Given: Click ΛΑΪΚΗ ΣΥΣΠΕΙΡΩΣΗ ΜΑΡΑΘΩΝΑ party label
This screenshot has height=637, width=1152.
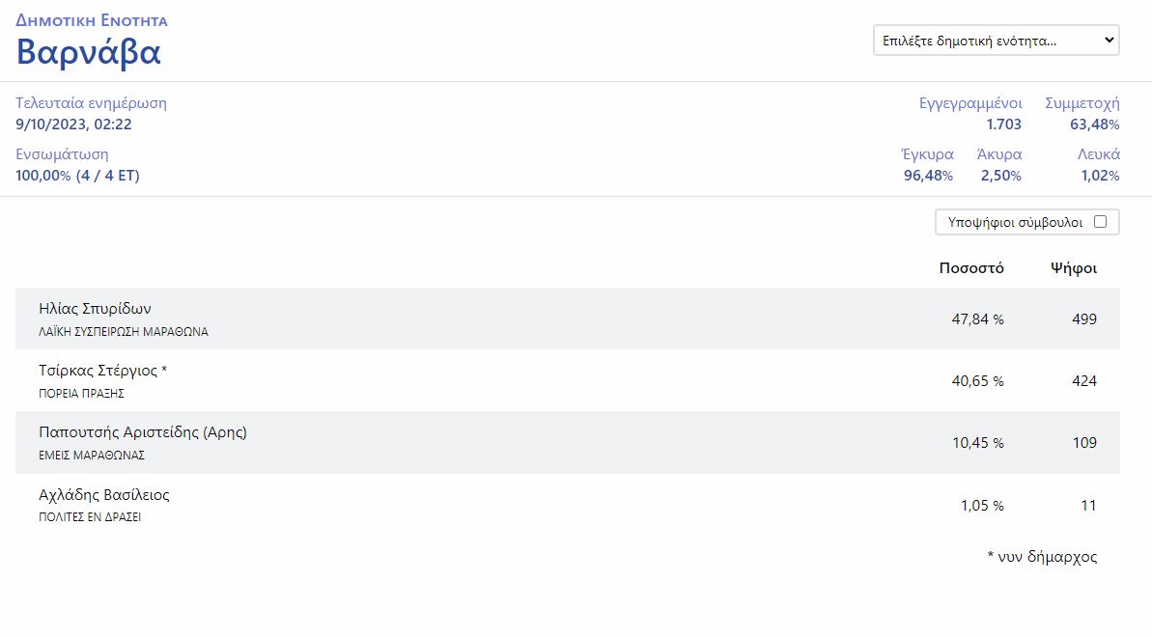Looking at the screenshot, I should [123, 332].
